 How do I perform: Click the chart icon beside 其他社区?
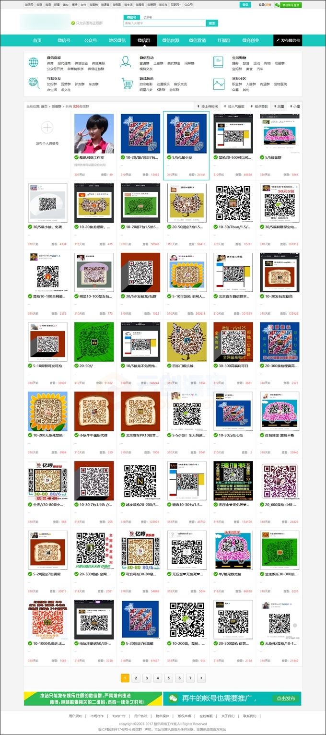pyautogui.click(x=219, y=84)
